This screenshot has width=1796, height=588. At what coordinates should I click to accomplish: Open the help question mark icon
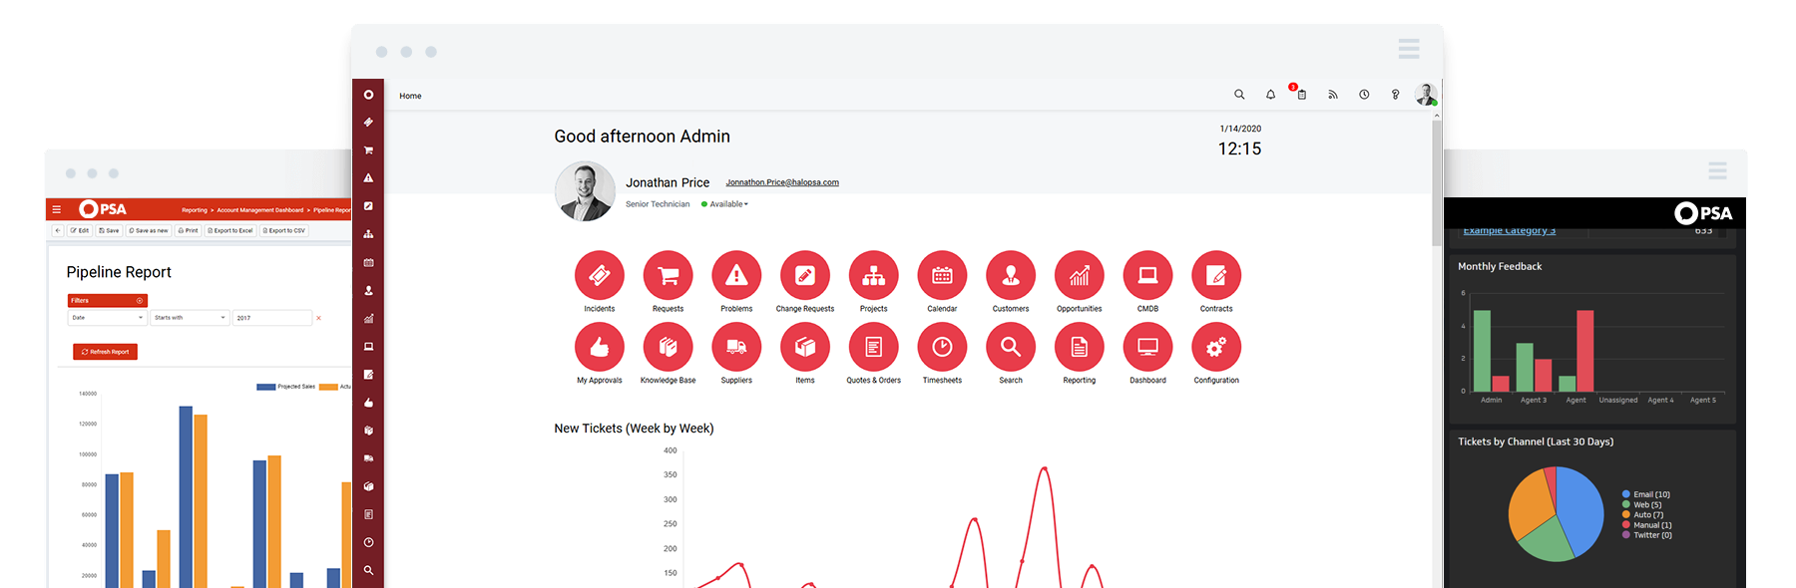tap(1395, 95)
